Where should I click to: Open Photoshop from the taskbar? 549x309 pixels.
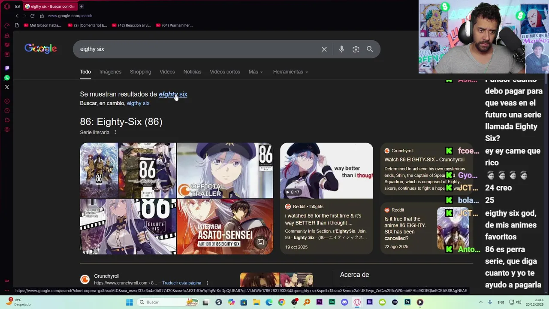click(x=407, y=302)
